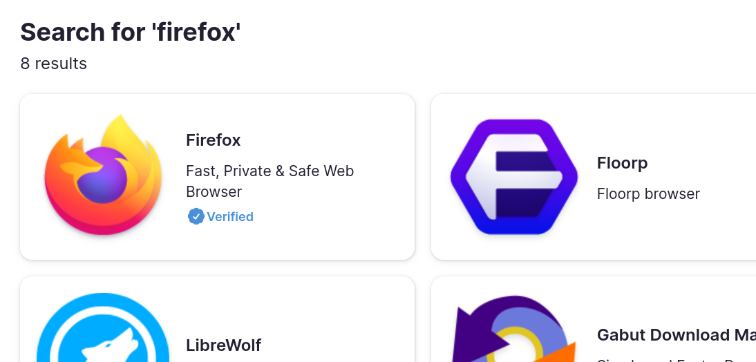Open the LibreWolf app title
This screenshot has width=756, height=362.
coord(224,345)
